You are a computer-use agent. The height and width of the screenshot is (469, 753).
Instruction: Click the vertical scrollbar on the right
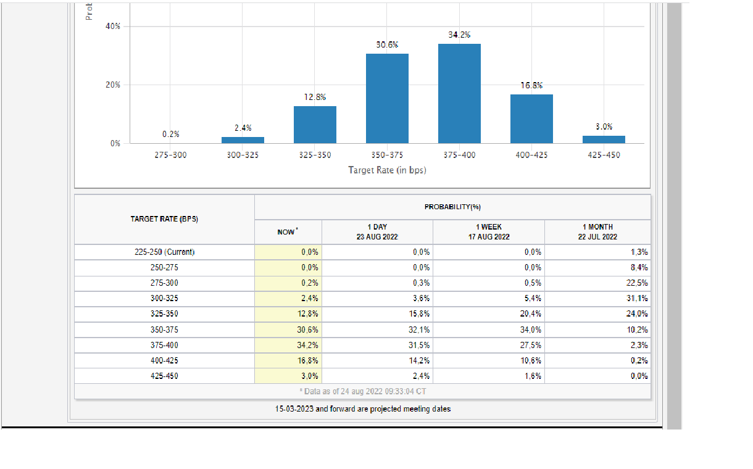click(x=674, y=216)
